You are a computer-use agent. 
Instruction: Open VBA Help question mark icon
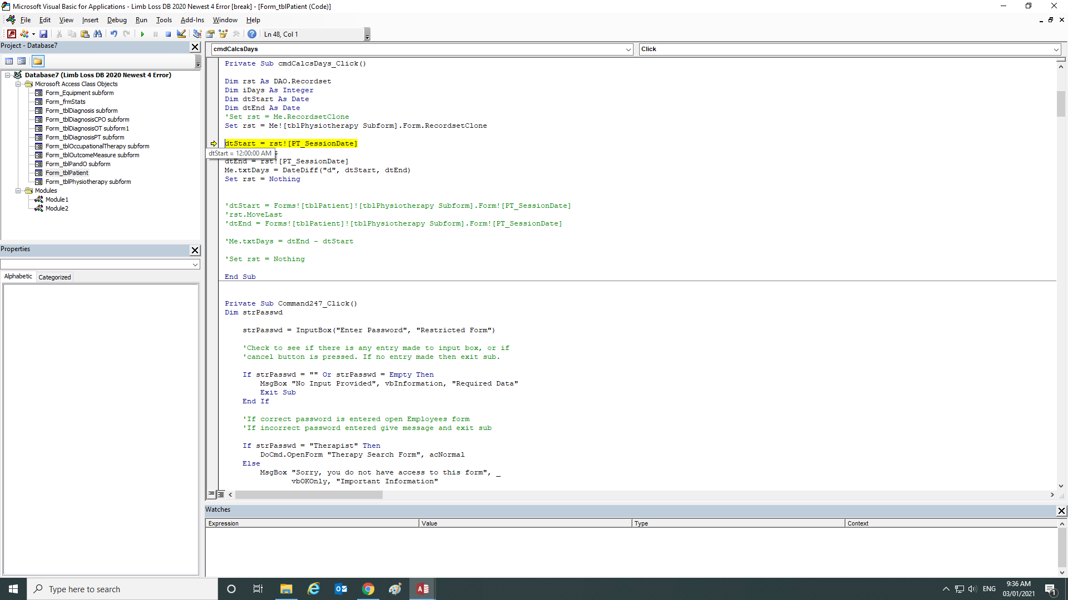click(x=252, y=34)
